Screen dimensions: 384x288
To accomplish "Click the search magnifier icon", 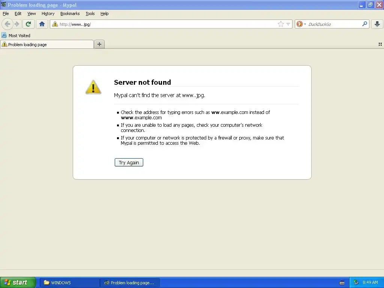I will [x=364, y=24].
